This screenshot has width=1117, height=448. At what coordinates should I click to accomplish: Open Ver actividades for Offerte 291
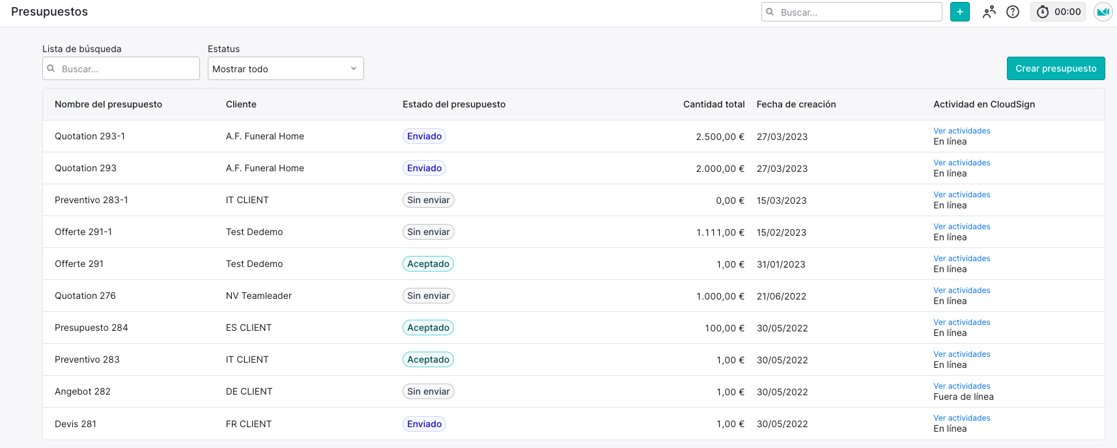(x=961, y=259)
